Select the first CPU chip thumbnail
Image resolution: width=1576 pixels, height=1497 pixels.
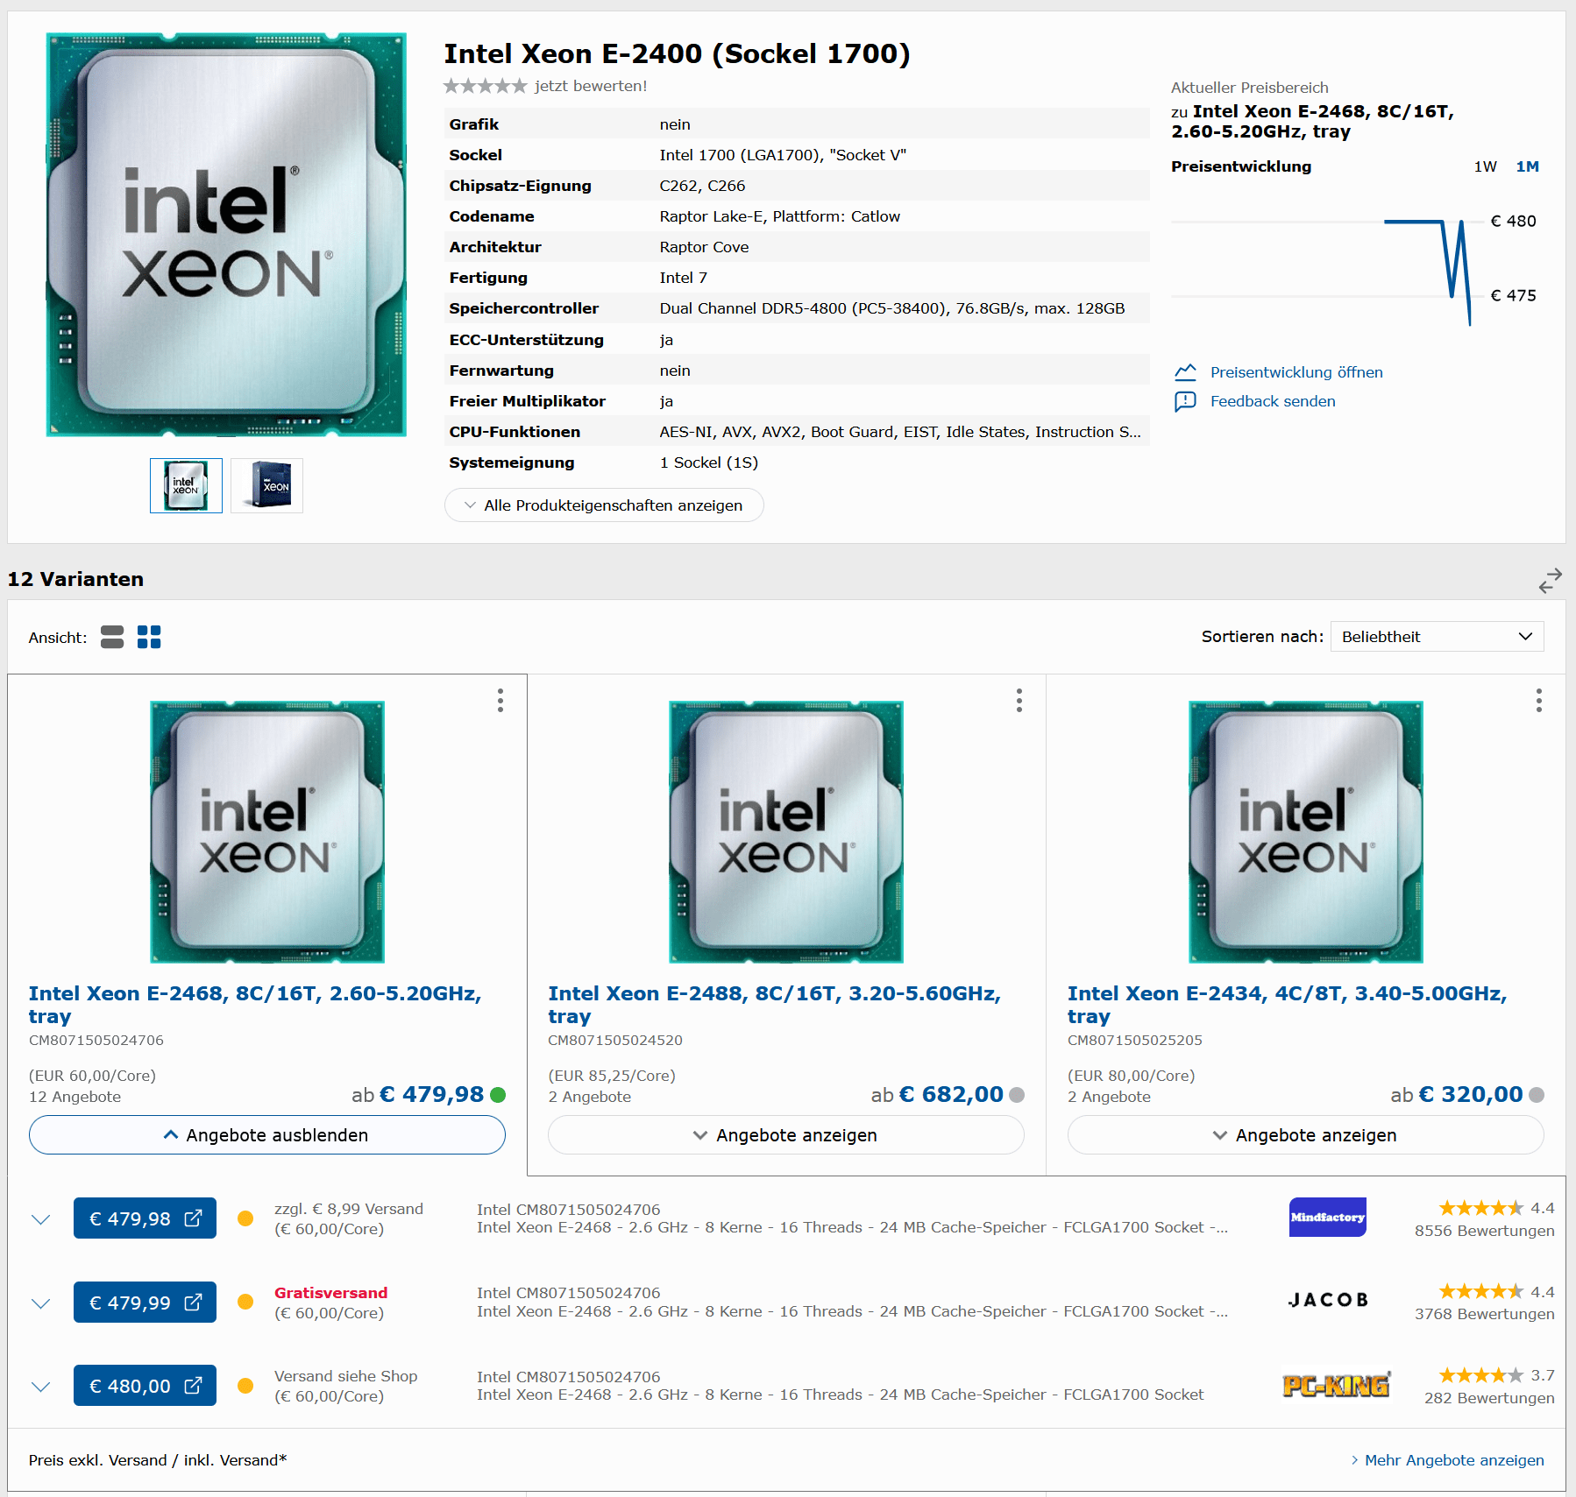click(x=186, y=485)
